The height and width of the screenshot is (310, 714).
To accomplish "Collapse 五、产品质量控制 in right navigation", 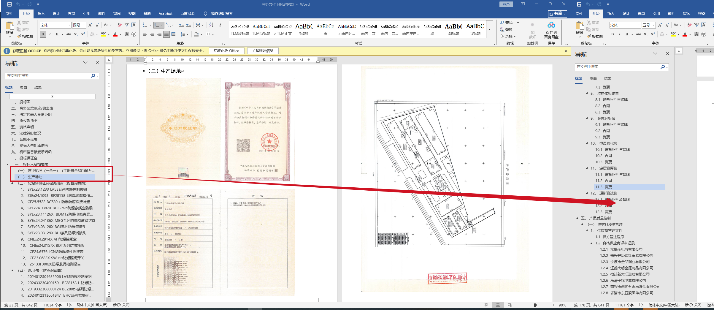I will 577,218.
